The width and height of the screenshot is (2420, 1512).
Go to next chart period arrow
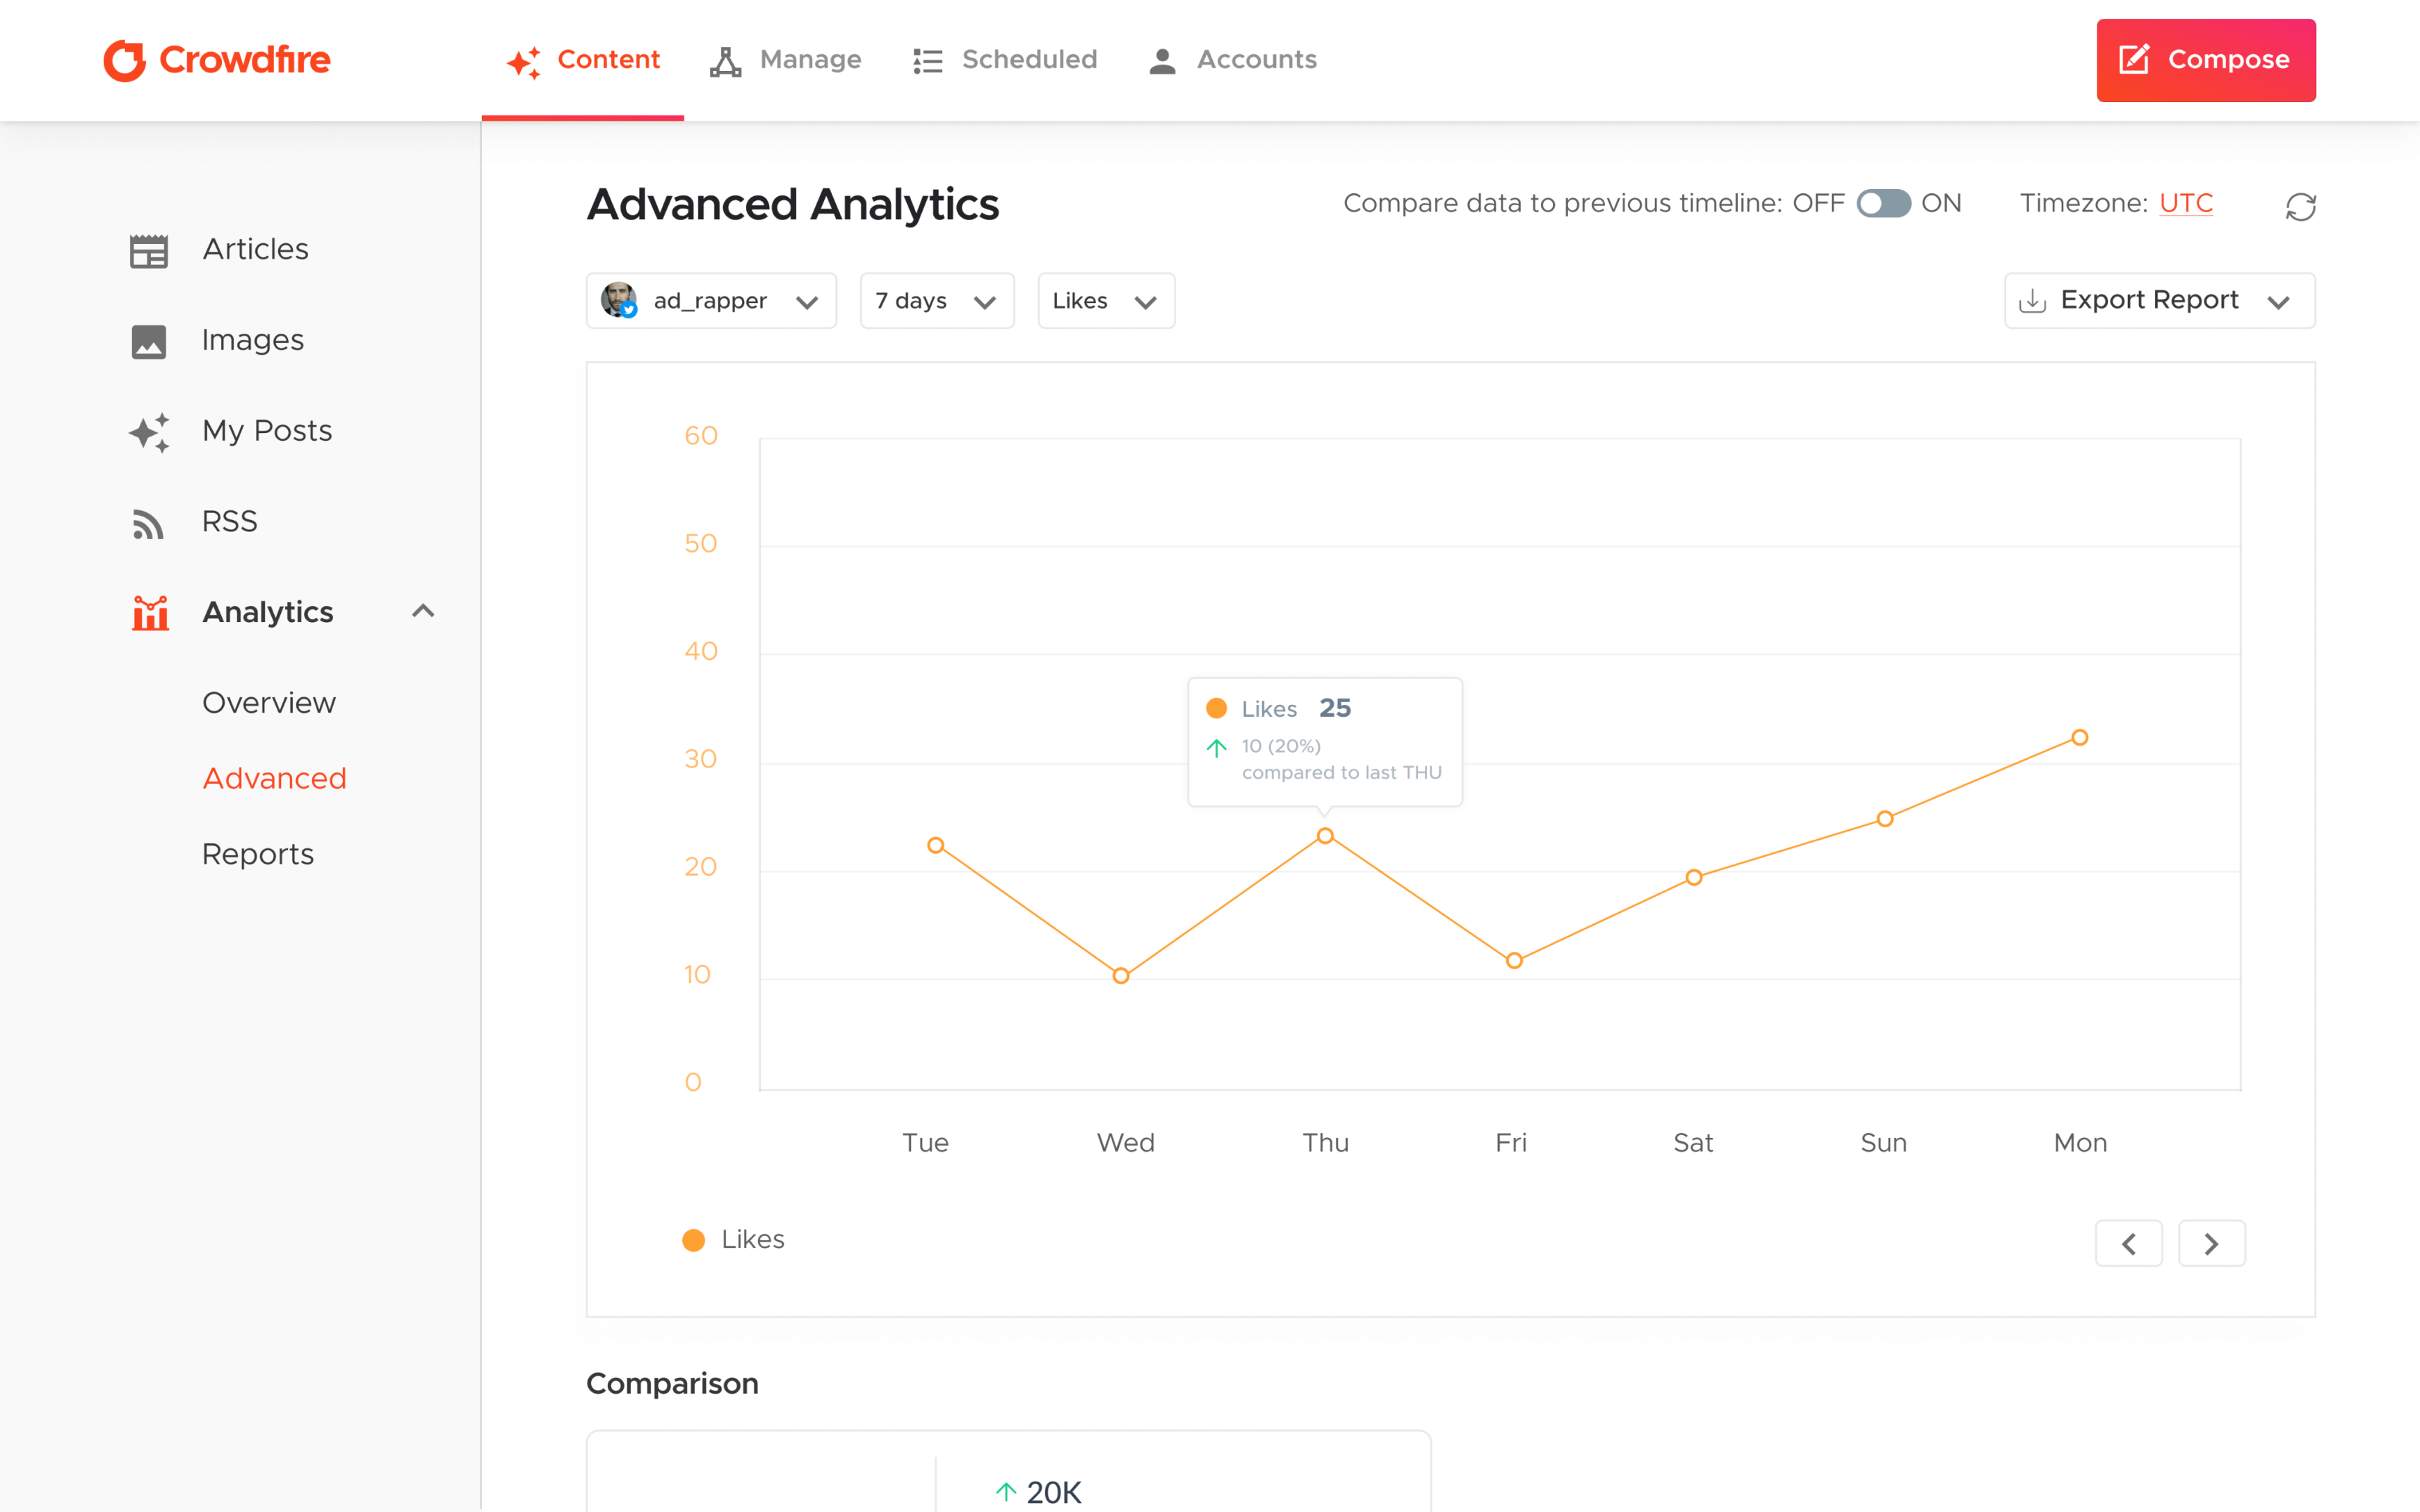click(2212, 1244)
